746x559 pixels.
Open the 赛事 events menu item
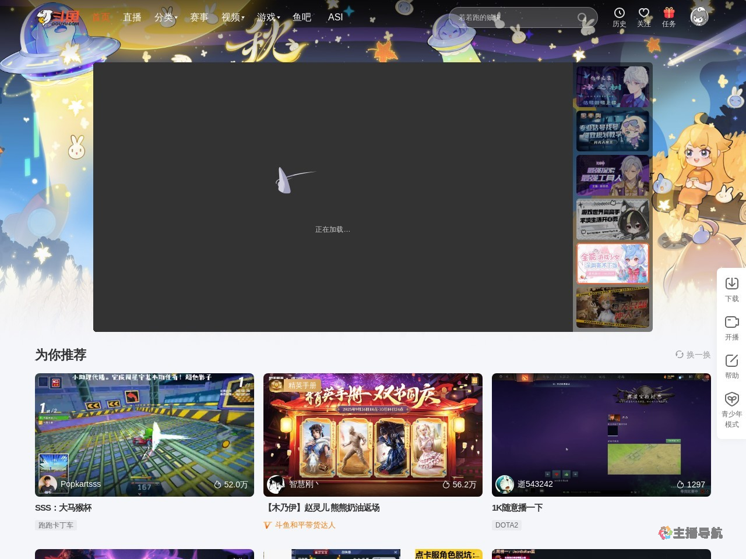[x=199, y=17]
